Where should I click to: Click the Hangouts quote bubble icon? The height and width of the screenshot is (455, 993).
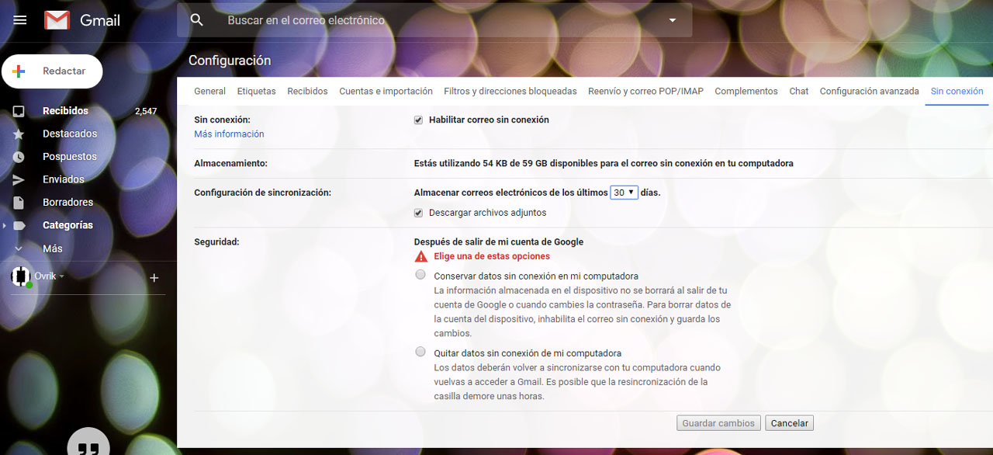click(x=88, y=445)
